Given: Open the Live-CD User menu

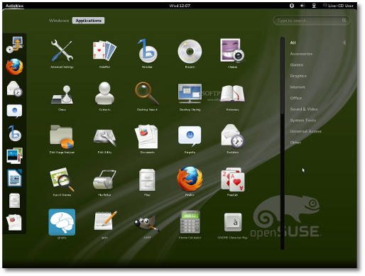Looking at the screenshot, I should point(338,6).
